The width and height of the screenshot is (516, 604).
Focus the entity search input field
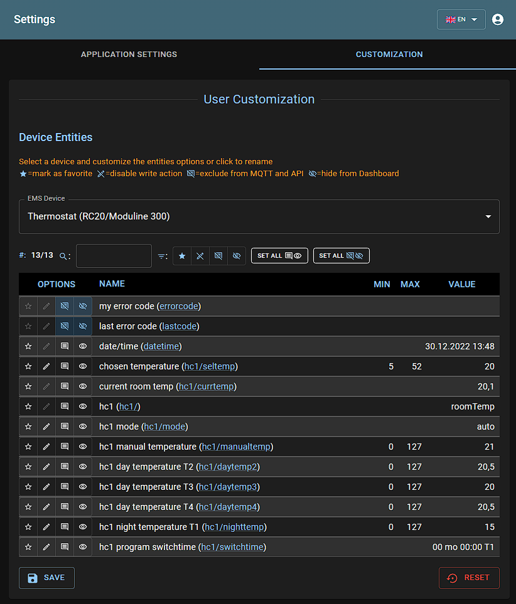coord(114,256)
